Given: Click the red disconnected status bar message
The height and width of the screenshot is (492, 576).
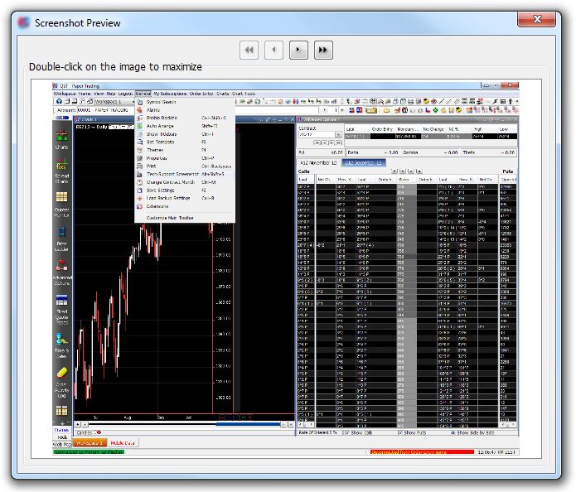Looking at the screenshot, I should [x=422, y=452].
